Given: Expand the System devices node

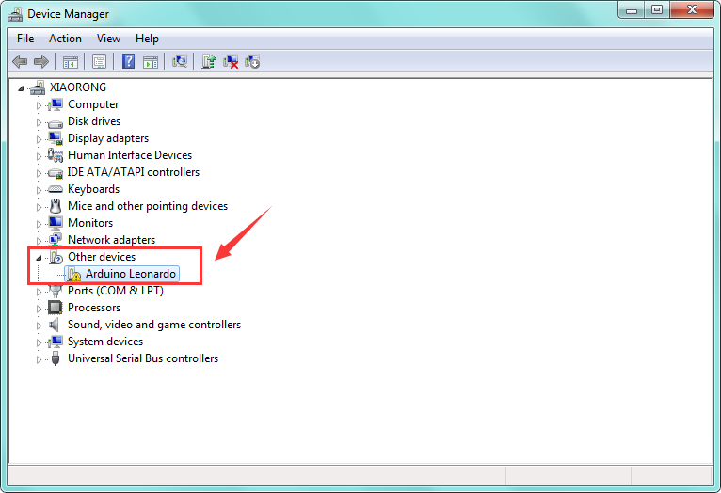Looking at the screenshot, I should point(39,342).
